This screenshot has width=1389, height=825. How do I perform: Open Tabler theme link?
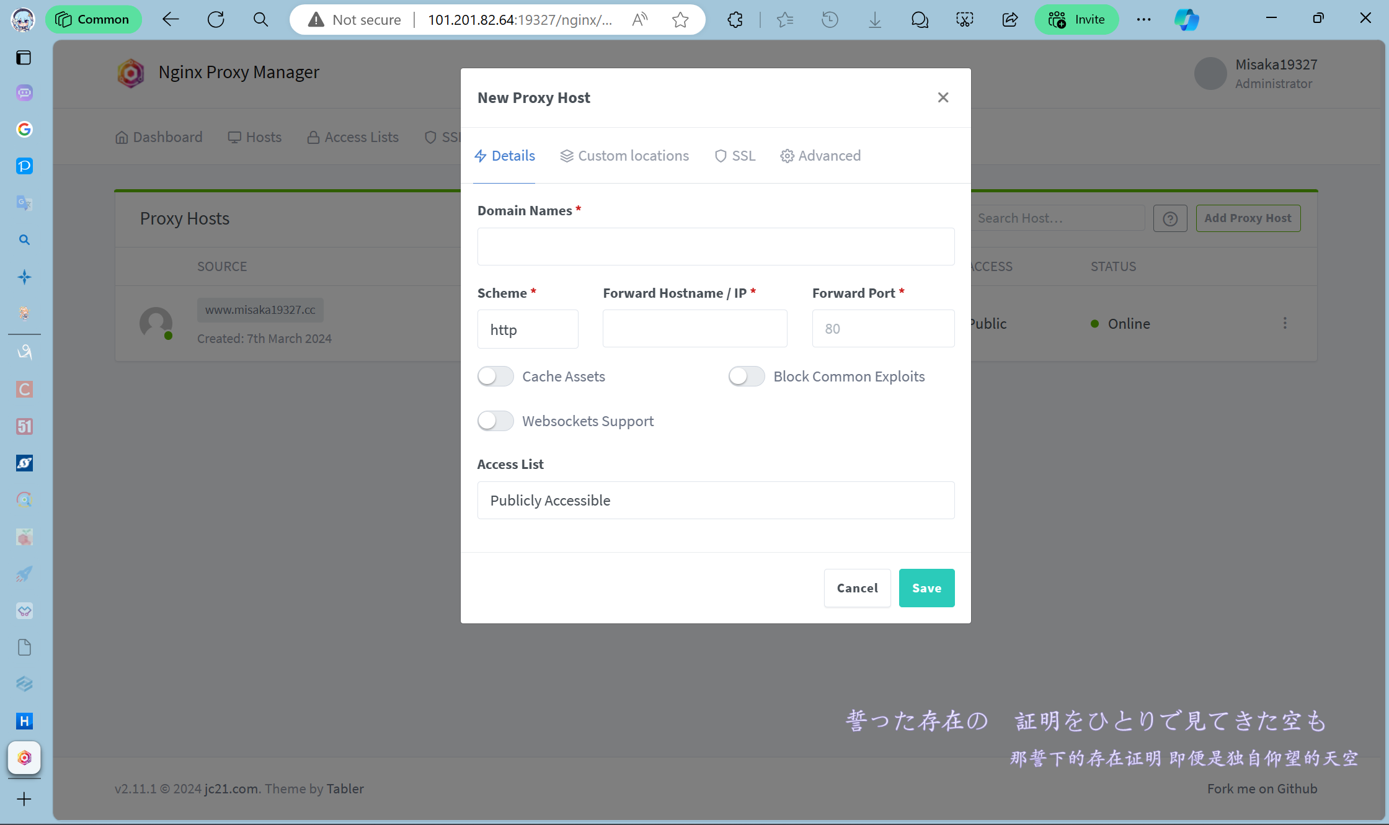tap(345, 788)
